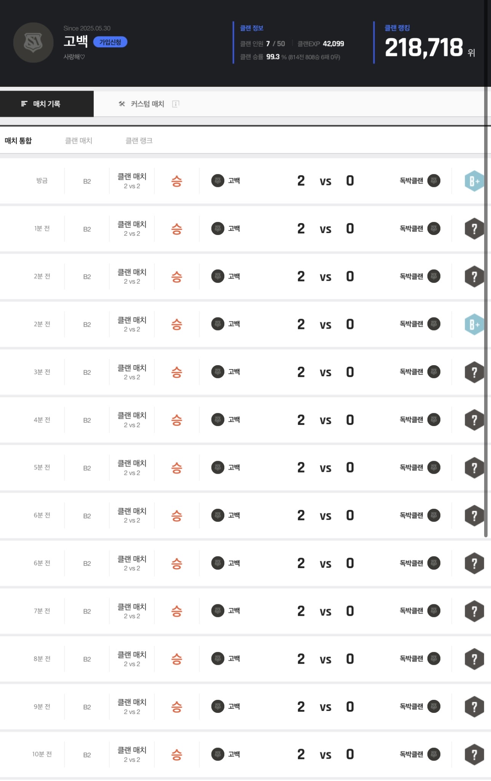Image resolution: width=491 pixels, height=781 pixels.
Task: Open 고백 clan name in 9분 전 match
Action: [234, 706]
